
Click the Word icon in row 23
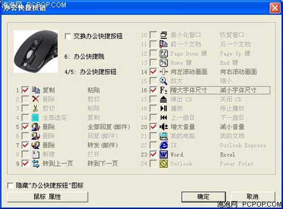click(164, 154)
